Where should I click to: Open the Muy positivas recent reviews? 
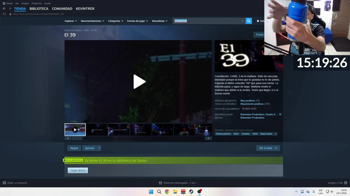[x=247, y=101]
